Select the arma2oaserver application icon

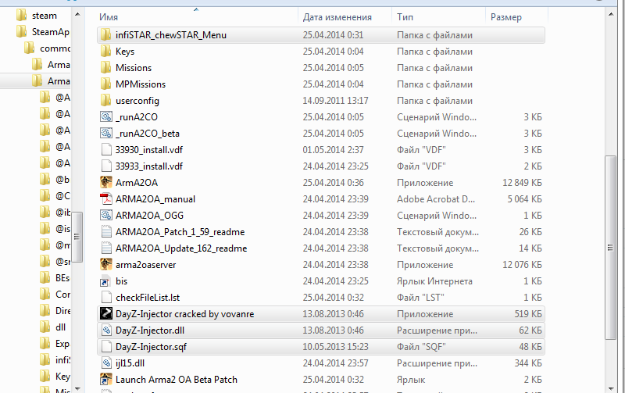point(106,264)
